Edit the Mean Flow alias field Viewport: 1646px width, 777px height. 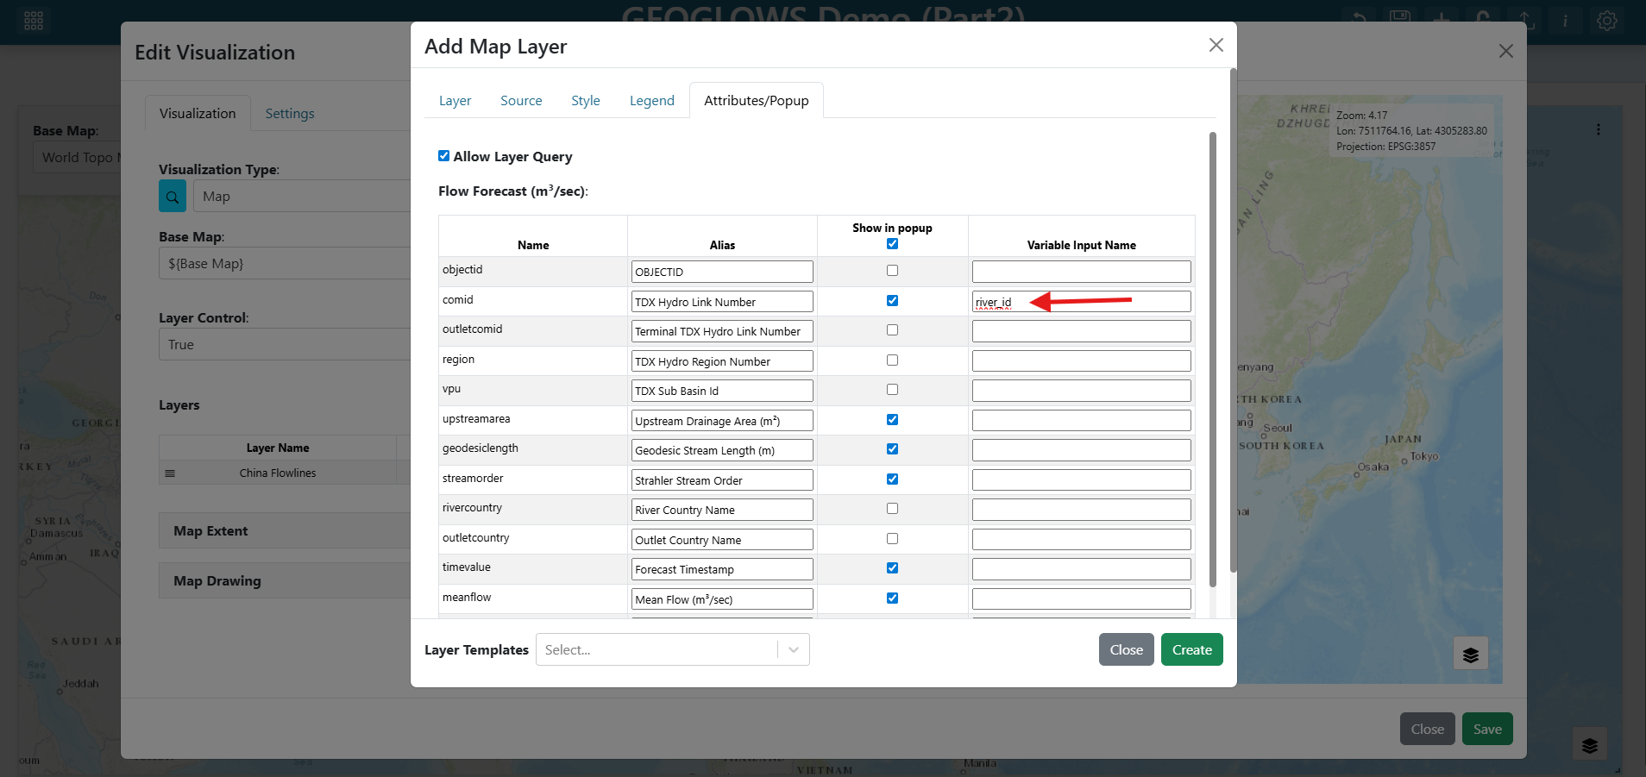[x=722, y=599]
